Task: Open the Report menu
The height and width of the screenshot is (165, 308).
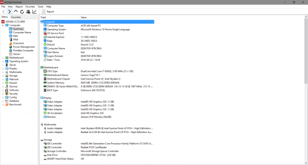Action: pyautogui.click(x=19, y=6)
